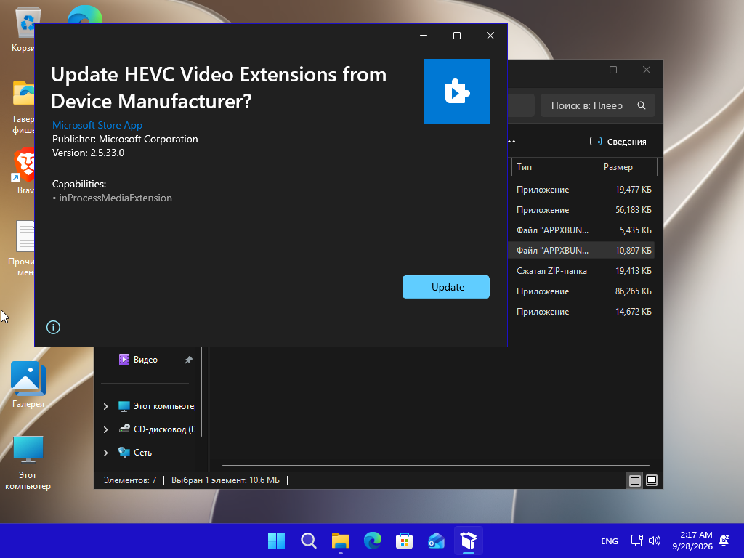Unpin Видео using its pin icon
This screenshot has height=558, width=744.
pos(188,360)
